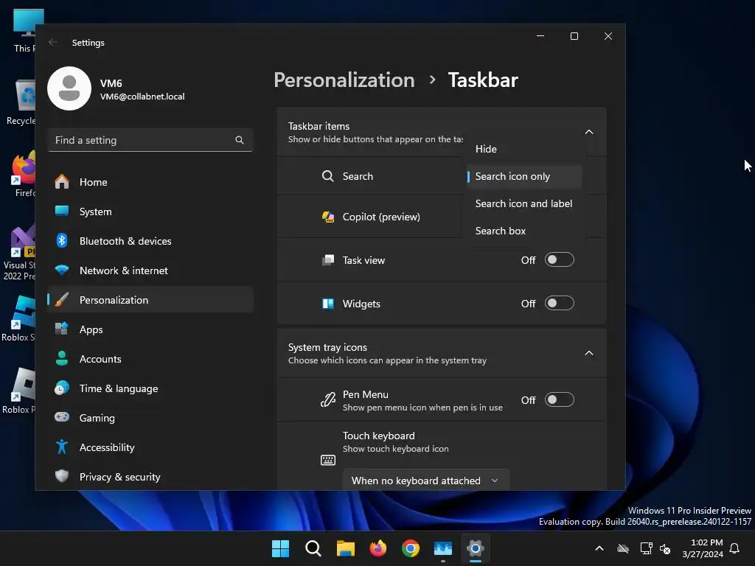Click the Search row magnifier icon
This screenshot has height=566, width=755.
click(x=328, y=176)
